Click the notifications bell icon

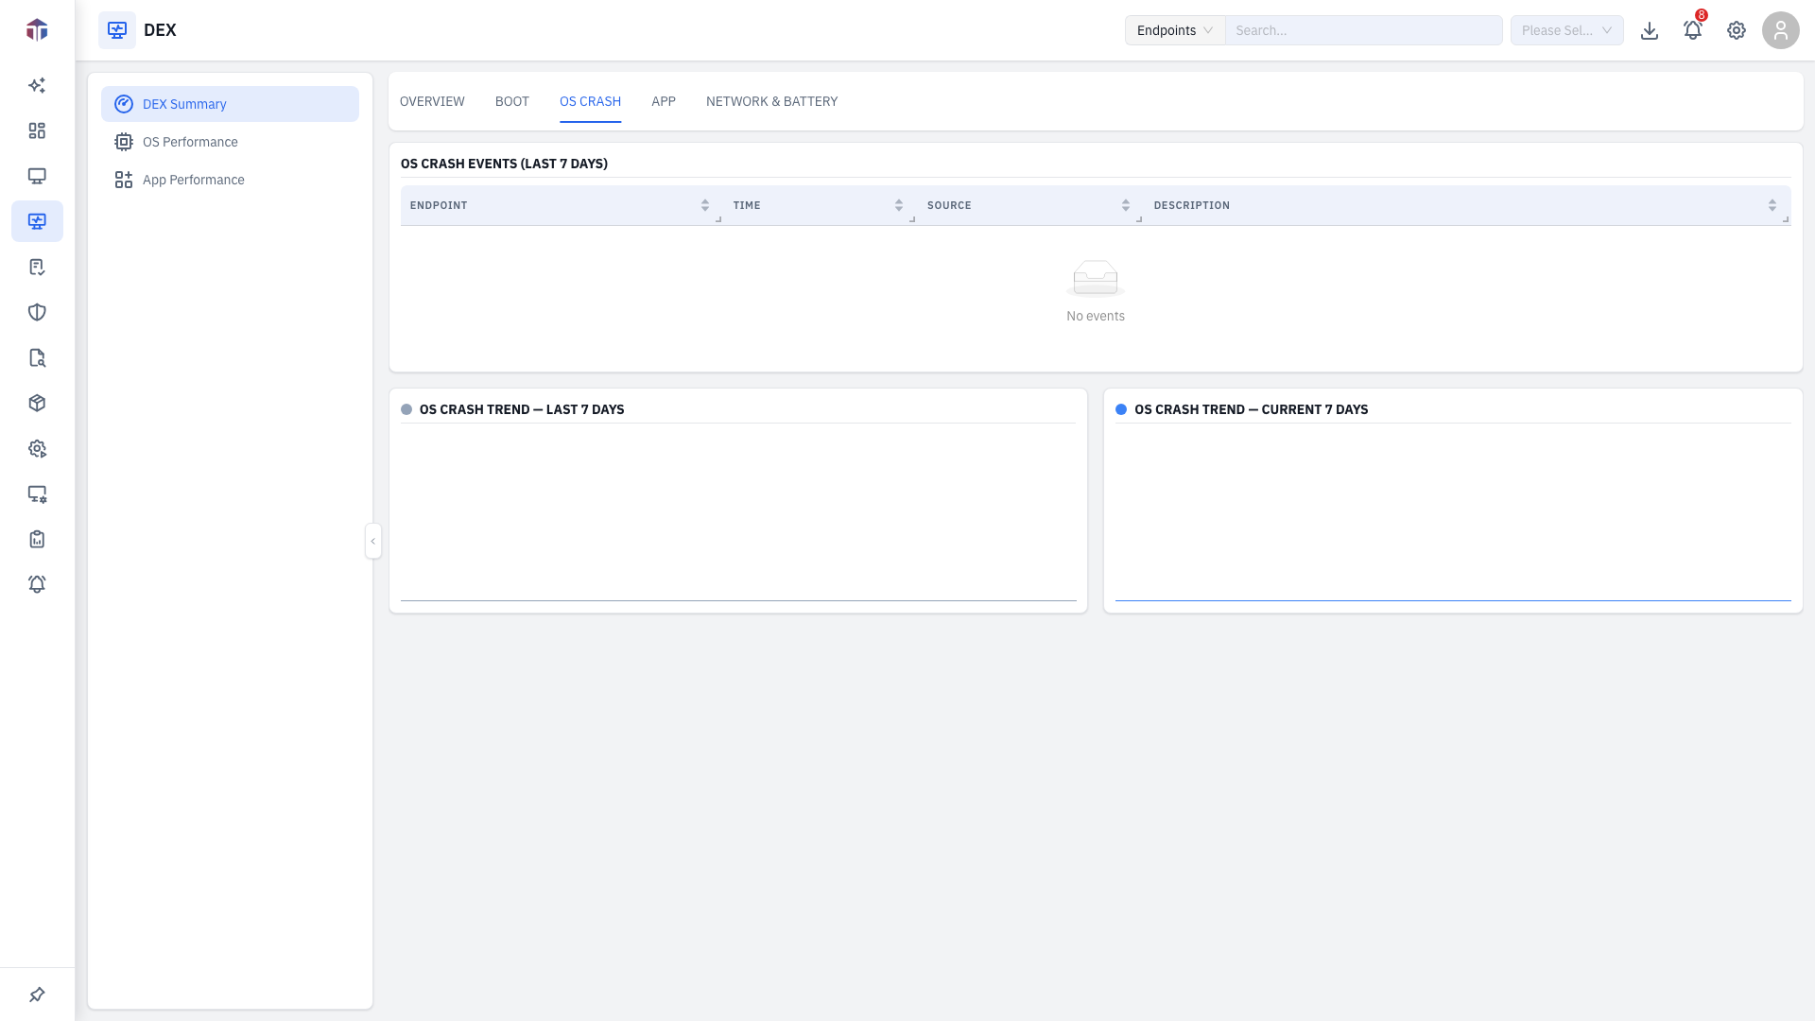point(1693,30)
